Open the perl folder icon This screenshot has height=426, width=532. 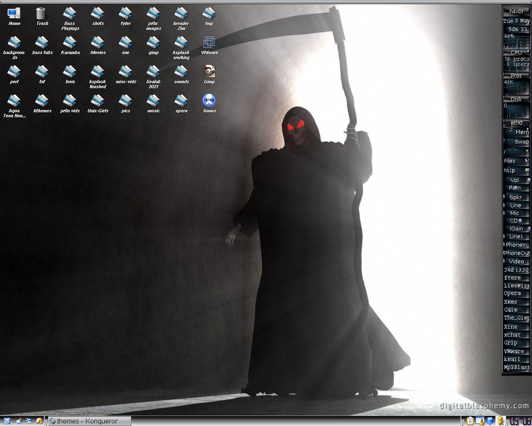(14, 75)
